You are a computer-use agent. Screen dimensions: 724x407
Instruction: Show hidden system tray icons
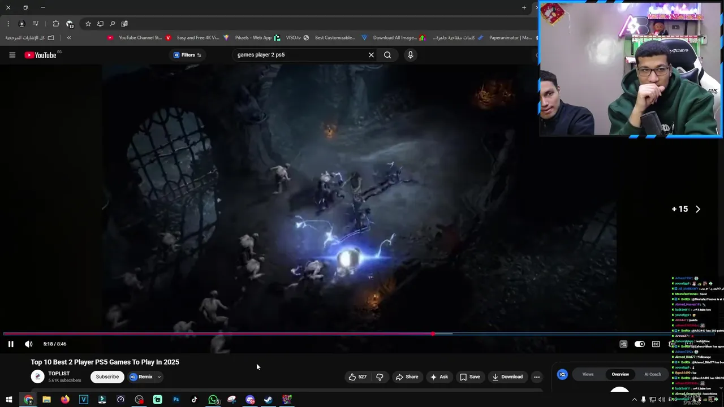tap(634, 400)
